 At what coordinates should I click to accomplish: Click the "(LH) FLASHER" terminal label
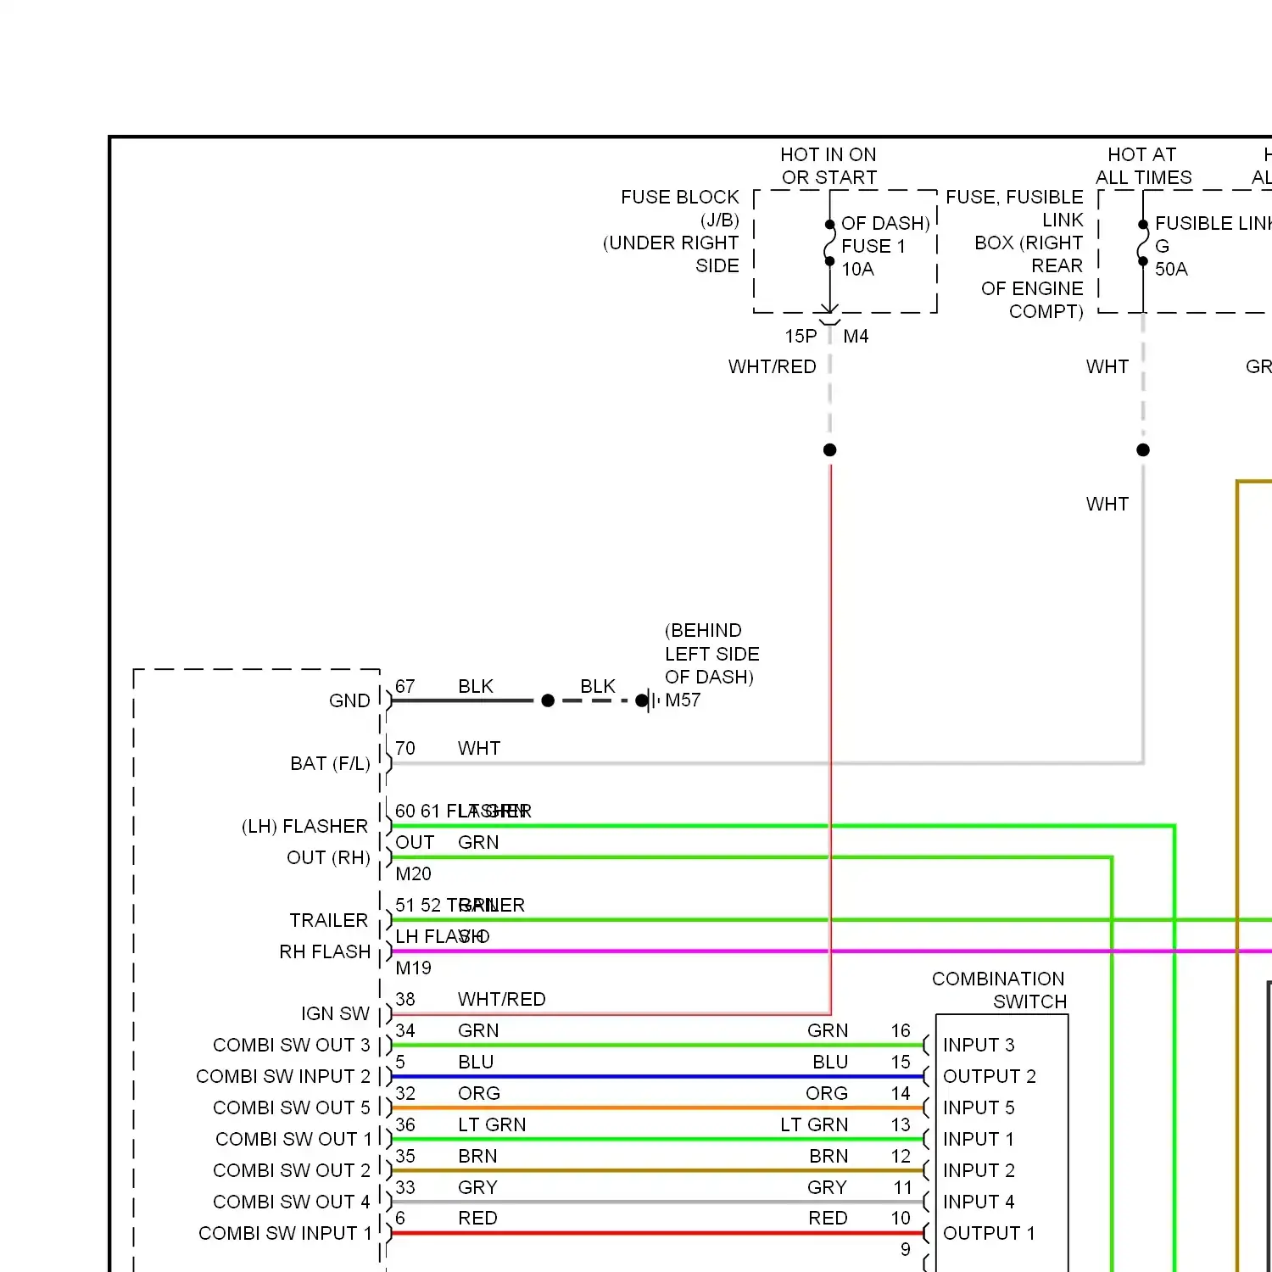pos(305,826)
